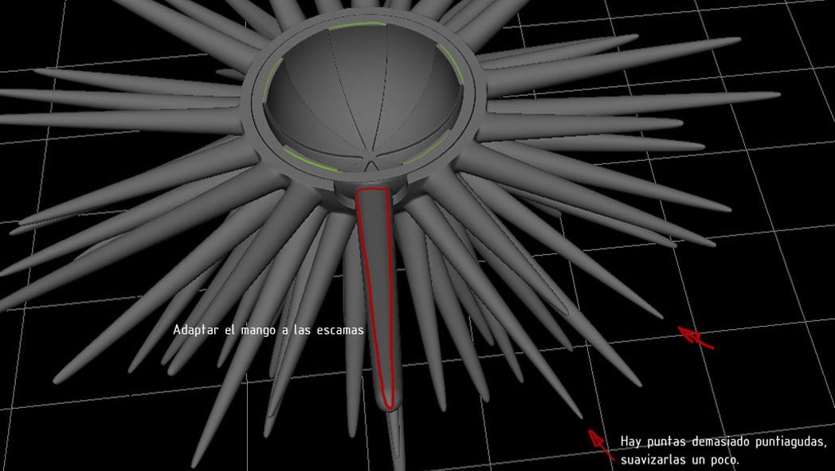Select the central hemispherical bowl of the model

(x=363, y=97)
